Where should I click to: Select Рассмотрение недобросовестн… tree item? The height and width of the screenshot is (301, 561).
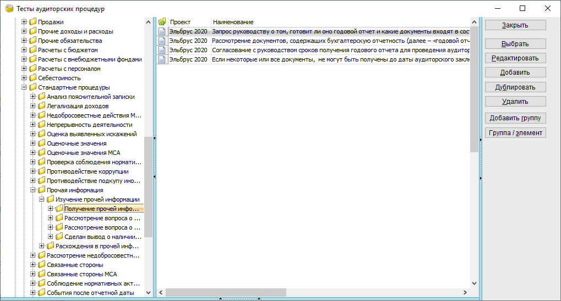pyautogui.click(x=93, y=255)
